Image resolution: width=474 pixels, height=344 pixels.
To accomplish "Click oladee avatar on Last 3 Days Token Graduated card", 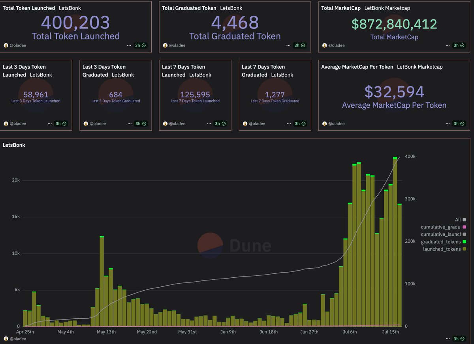I will 86,123.
